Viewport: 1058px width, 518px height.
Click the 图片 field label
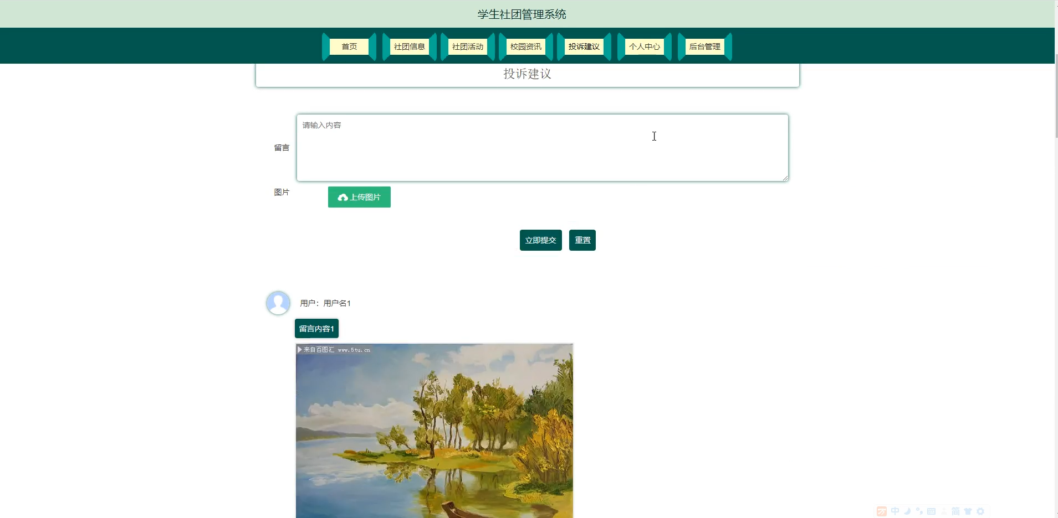tap(282, 192)
